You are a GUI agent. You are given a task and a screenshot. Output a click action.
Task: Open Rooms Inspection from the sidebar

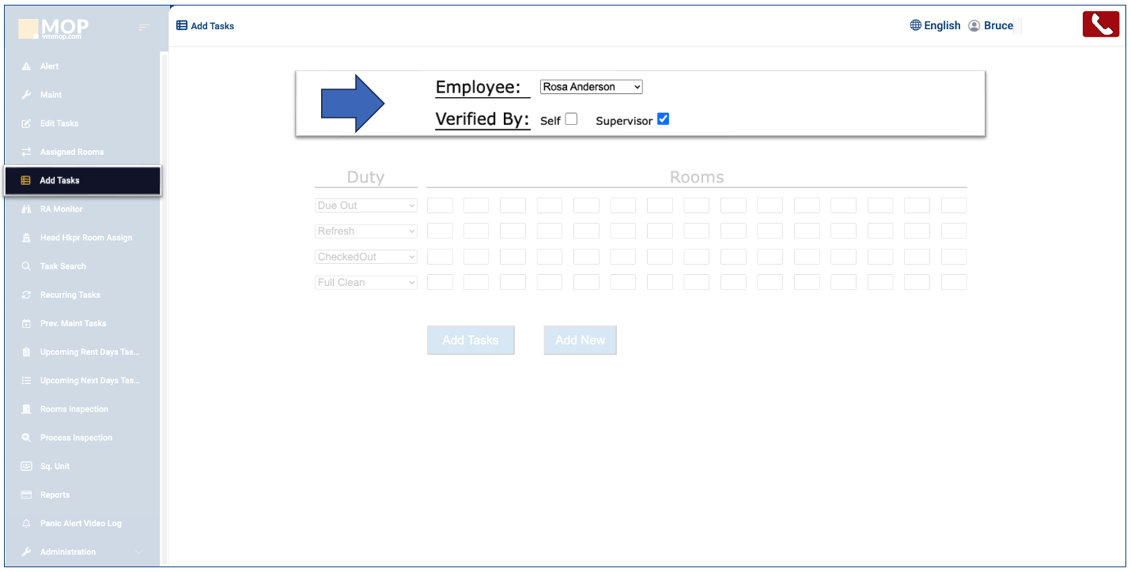[74, 409]
